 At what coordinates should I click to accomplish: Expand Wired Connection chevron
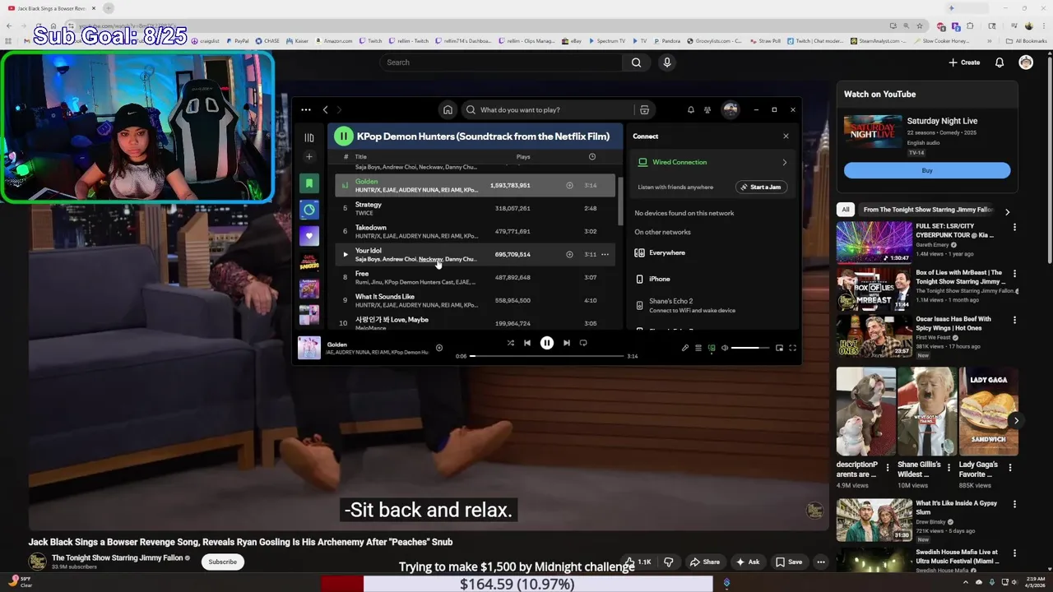(x=784, y=162)
